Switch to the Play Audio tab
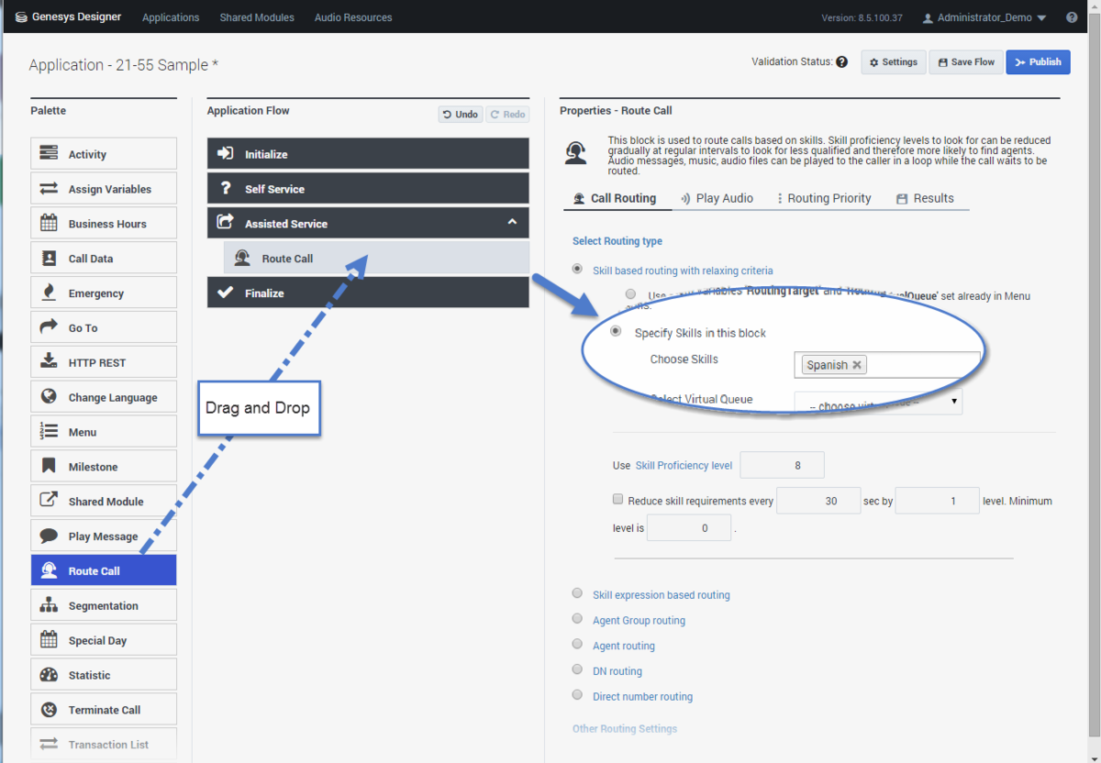Screen dimensions: 1101x763 (717, 198)
